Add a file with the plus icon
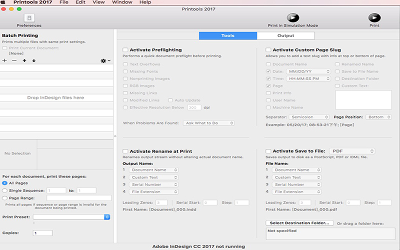This screenshot has width=400, height=250. (4, 60)
